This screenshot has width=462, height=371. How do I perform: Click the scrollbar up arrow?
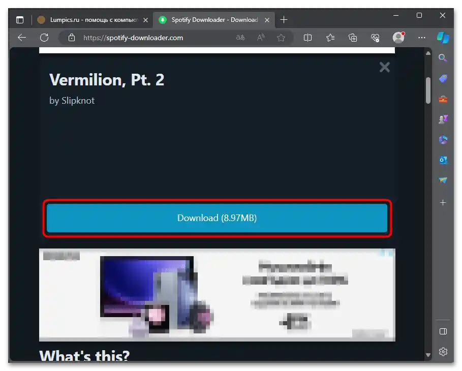tap(428, 53)
